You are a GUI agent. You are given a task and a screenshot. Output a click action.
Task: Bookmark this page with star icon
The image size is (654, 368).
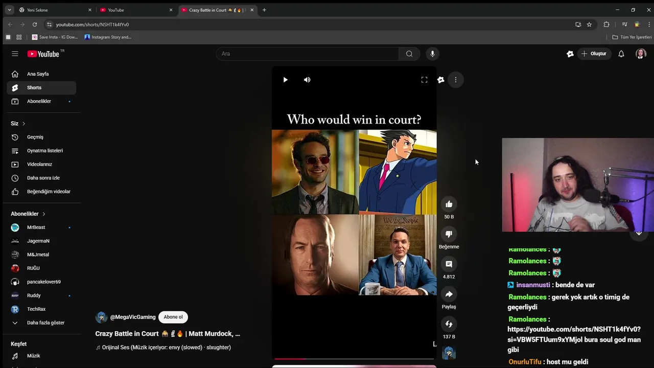point(589,24)
